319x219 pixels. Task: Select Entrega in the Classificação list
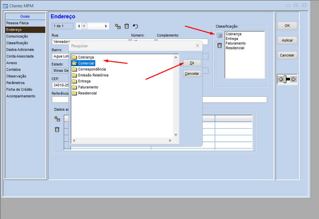232,39
